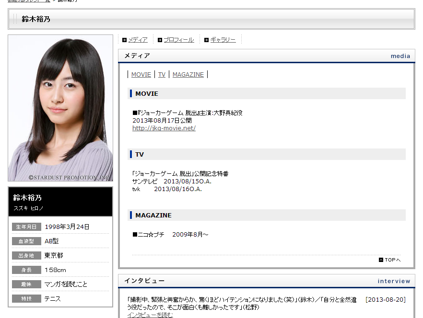This screenshot has width=423, height=318.
Task: Click the TOPへ link
Action: pos(392,260)
